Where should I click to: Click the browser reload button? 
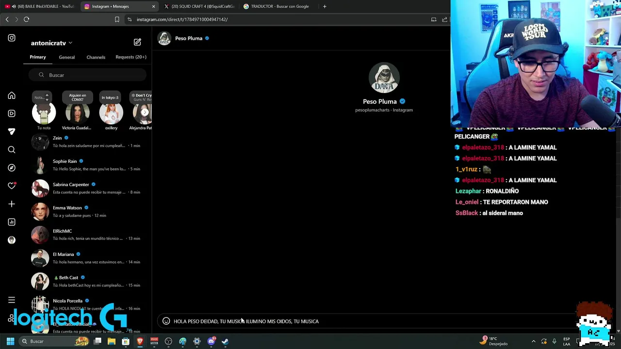(26, 19)
